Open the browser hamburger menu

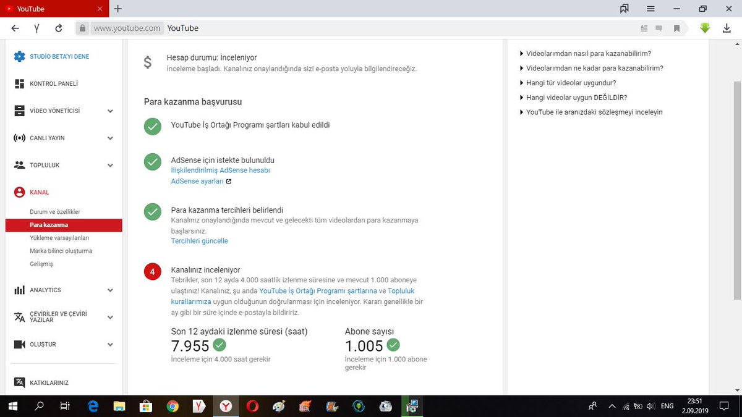pos(651,9)
